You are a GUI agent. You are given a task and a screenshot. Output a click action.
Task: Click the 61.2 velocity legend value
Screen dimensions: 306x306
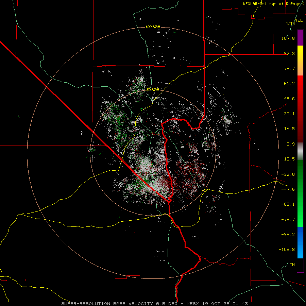(289, 84)
